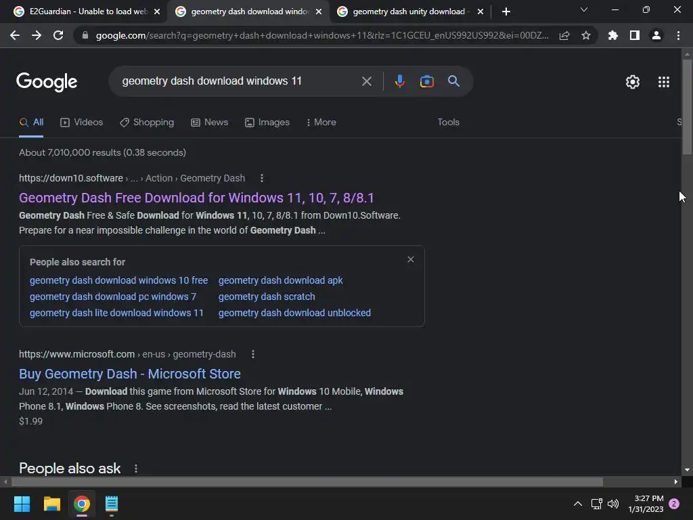Open the search tabs dropdown arrow
Image resolution: width=693 pixels, height=520 pixels.
pyautogui.click(x=583, y=9)
